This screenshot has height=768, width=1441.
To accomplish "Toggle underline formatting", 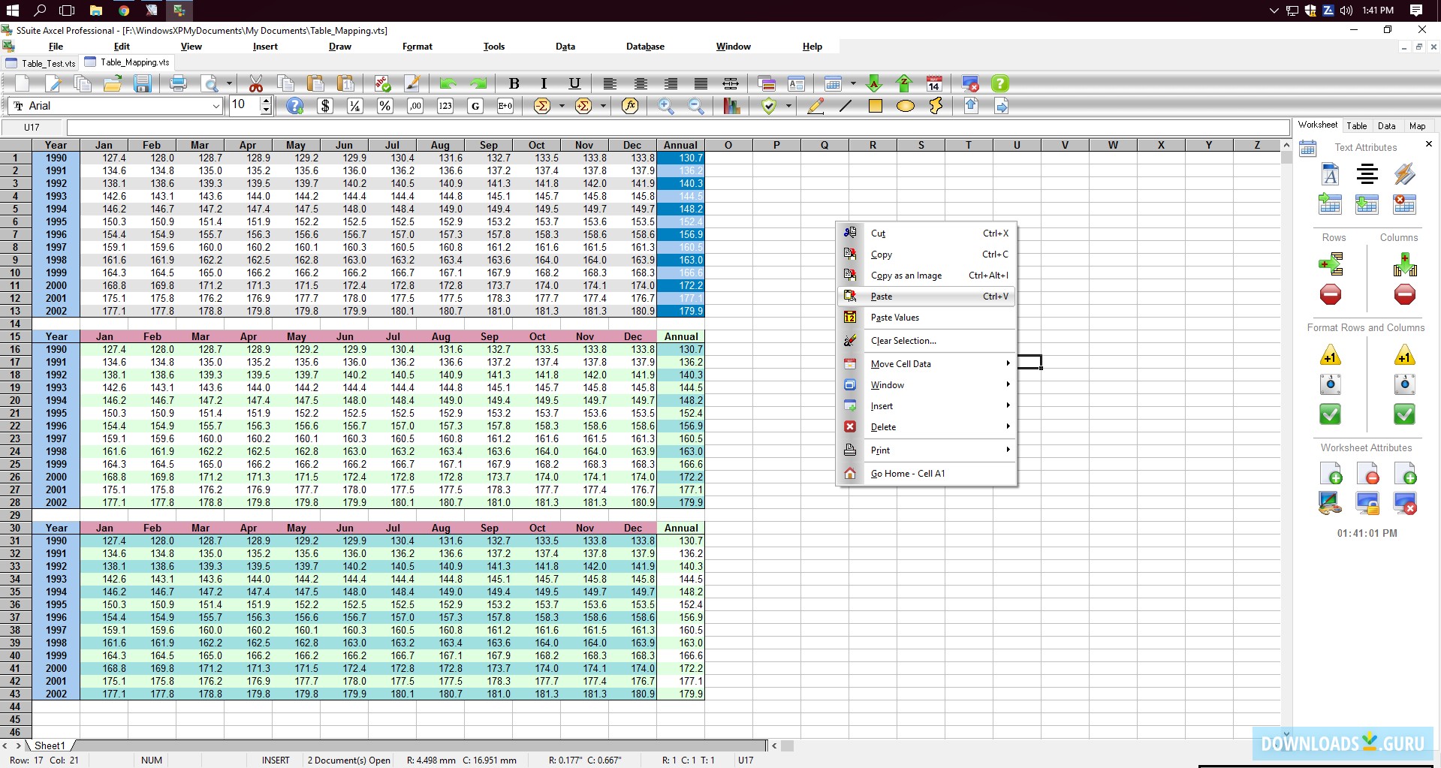I will [574, 83].
